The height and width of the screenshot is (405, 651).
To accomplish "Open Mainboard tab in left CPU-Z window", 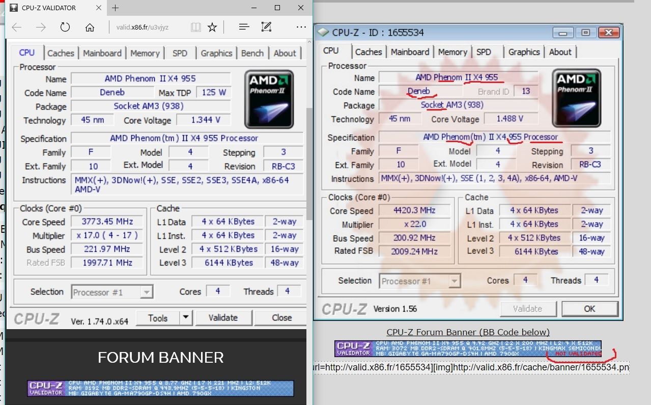I will click(102, 53).
